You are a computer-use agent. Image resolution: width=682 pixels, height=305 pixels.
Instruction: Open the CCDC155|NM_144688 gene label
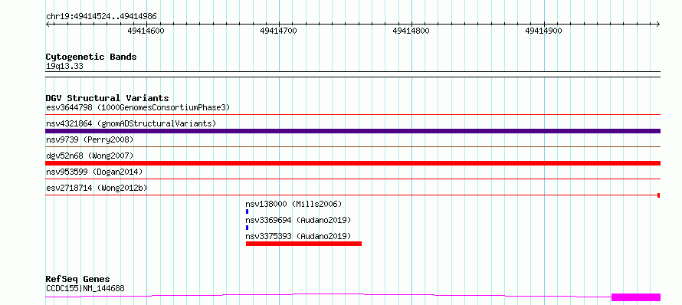point(85,288)
